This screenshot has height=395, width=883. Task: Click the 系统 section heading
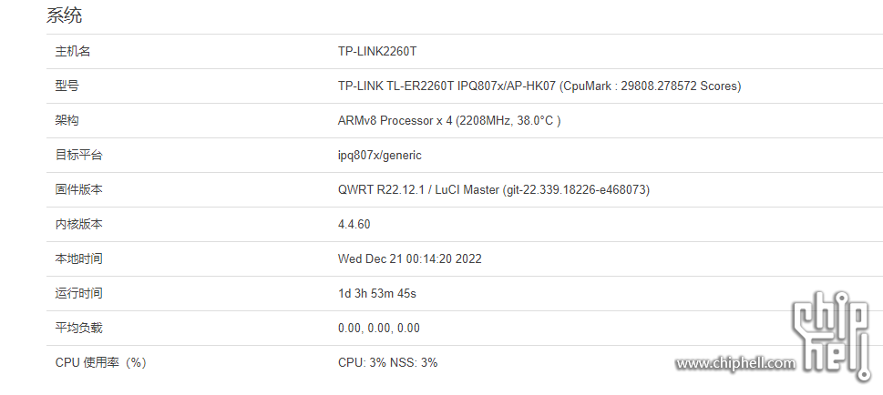tap(64, 15)
